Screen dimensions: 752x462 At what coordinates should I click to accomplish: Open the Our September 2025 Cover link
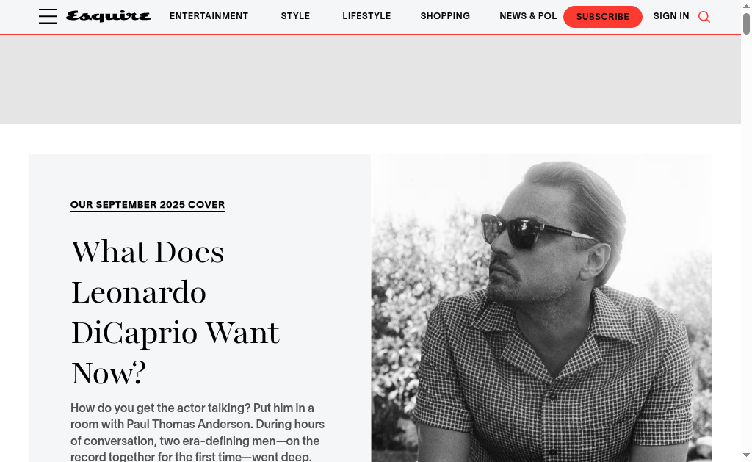click(x=148, y=205)
